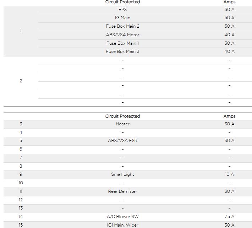Click the A/C Blower SW cell
The image size is (252, 228).
click(x=122, y=217)
